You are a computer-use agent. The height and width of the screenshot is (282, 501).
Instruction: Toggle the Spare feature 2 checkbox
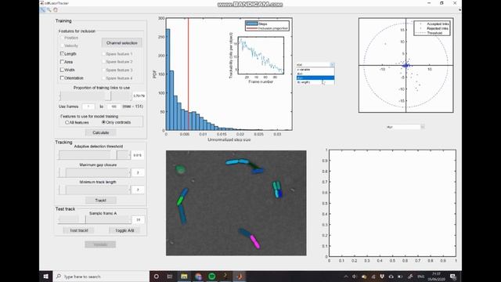point(103,62)
